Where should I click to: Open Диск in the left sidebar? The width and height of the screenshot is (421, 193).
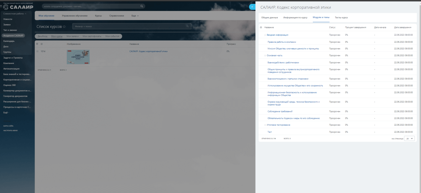[6, 46]
